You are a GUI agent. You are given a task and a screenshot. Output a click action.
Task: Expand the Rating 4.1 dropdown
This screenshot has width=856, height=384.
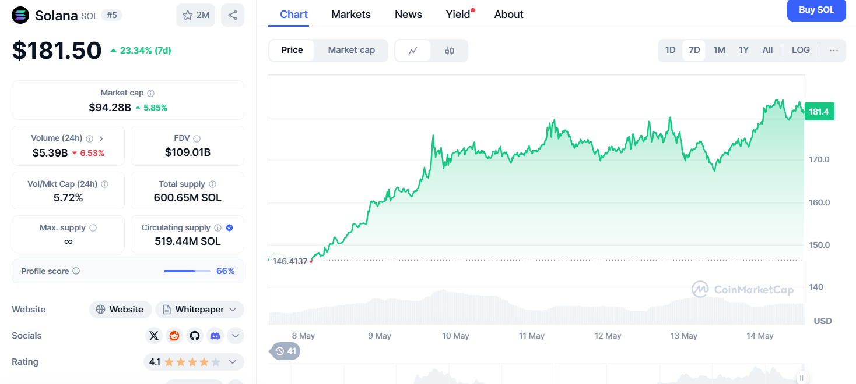pyautogui.click(x=232, y=362)
